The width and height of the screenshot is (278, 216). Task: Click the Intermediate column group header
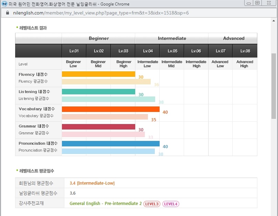pos(172,38)
